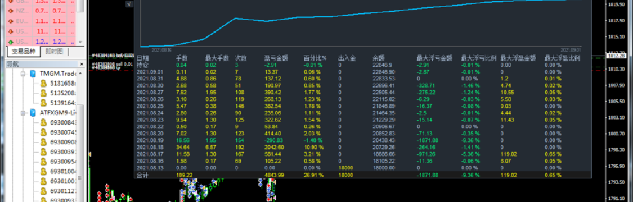Click the 持仓 row label

point(142,65)
